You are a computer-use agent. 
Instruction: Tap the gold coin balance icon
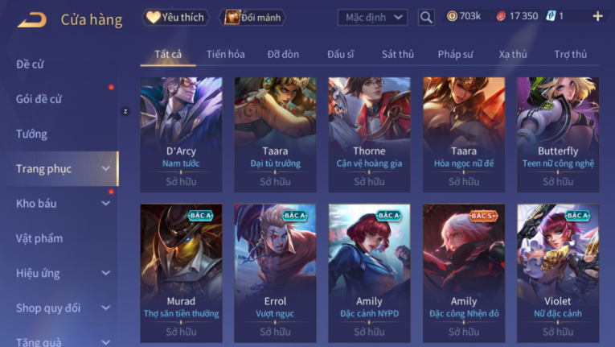(452, 16)
